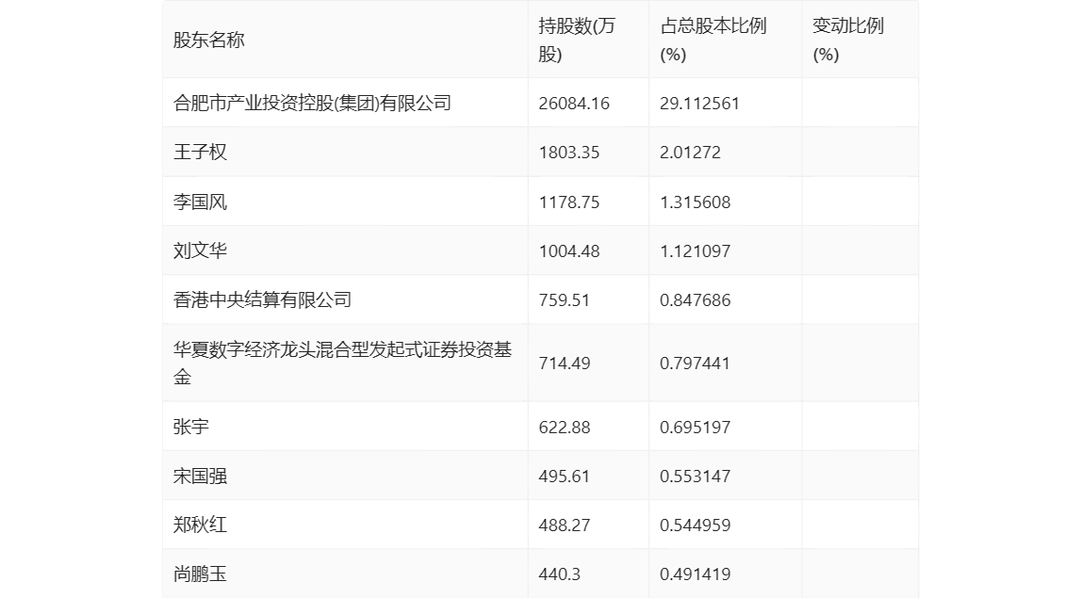The image size is (1082, 598).
Task: Click the percentage 1.121097
Action: point(695,251)
